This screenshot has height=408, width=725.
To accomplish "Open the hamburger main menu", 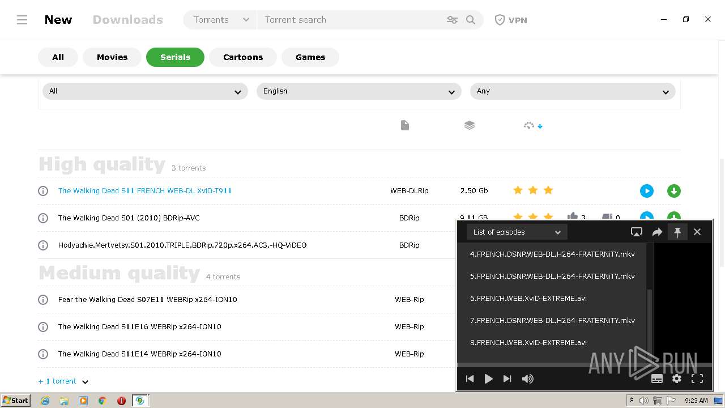I will tap(22, 20).
